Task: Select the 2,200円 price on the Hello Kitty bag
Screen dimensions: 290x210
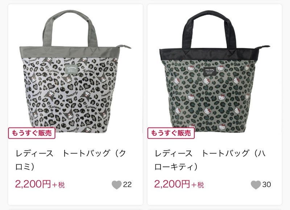Action: click(x=172, y=184)
